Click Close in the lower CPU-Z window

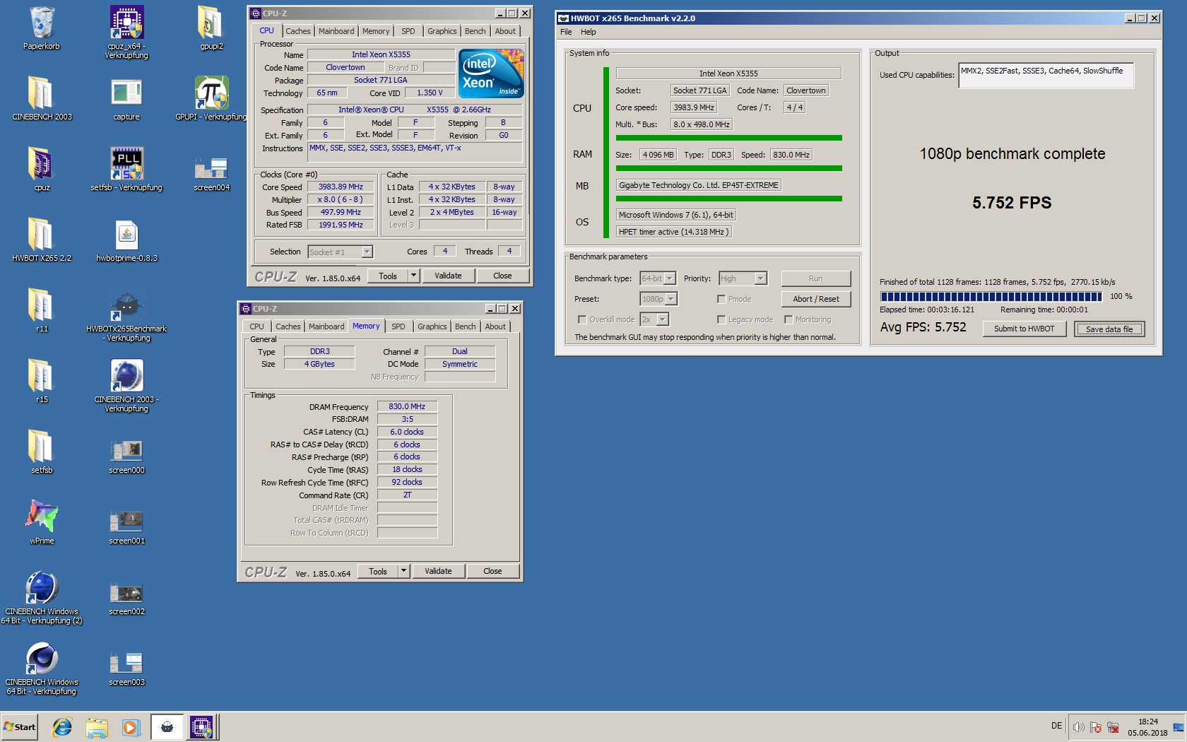(x=492, y=571)
